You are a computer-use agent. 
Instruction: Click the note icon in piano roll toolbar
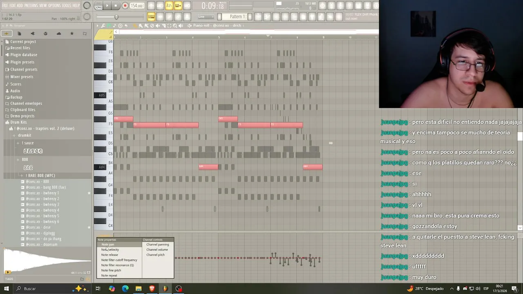click(115, 25)
